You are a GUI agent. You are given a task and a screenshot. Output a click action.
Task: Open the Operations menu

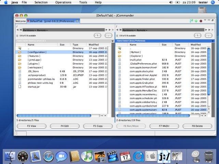(x=63, y=2)
